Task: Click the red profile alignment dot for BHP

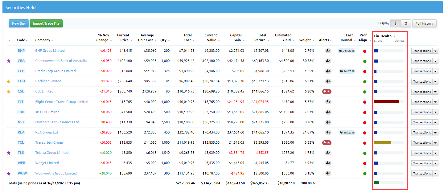Action: [365, 51]
